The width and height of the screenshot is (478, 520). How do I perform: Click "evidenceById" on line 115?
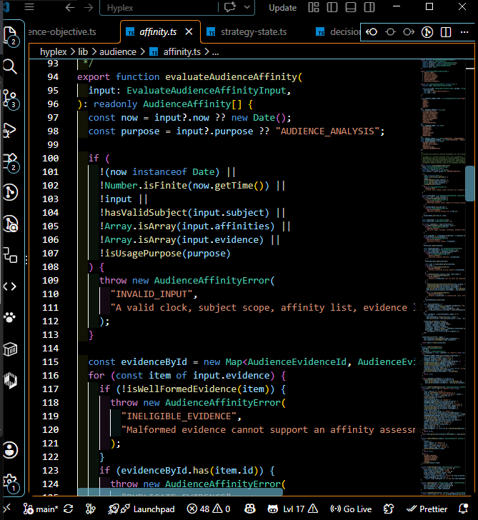pyautogui.click(x=154, y=362)
